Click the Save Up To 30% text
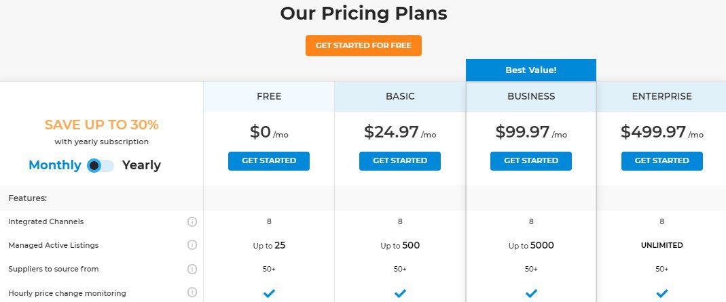The height and width of the screenshot is (302, 726). [x=101, y=125]
